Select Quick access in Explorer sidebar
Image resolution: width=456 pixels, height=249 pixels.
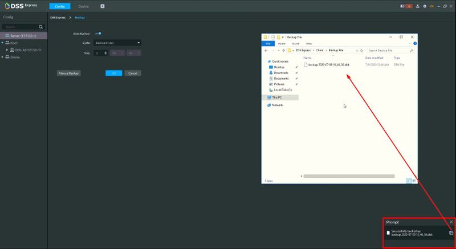pos(280,62)
